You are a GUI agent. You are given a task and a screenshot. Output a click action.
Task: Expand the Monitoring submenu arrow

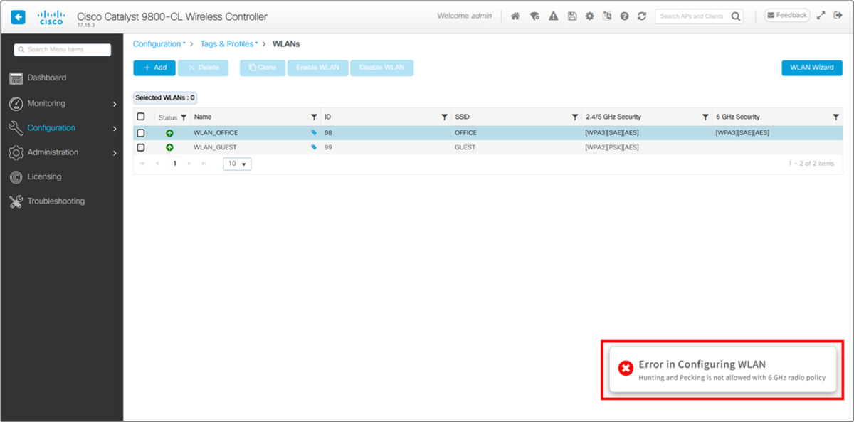pyautogui.click(x=115, y=105)
